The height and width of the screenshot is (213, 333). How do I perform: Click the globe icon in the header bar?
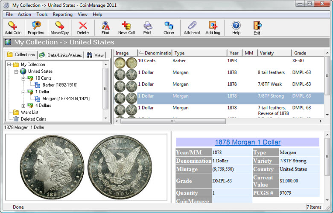[x=8, y=42]
